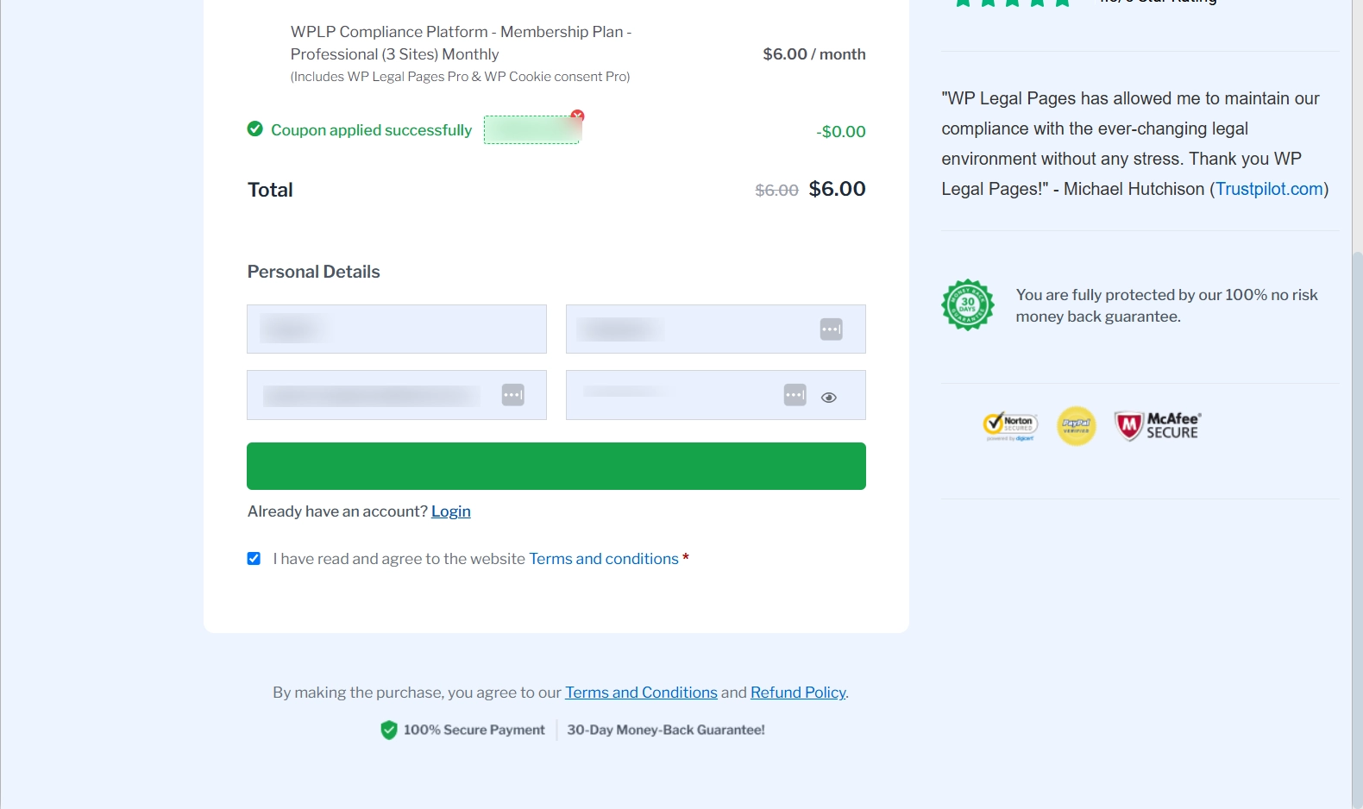Click the 30 days money-back guarantee badge
Screen dimensions: 1363x809
coord(967,304)
